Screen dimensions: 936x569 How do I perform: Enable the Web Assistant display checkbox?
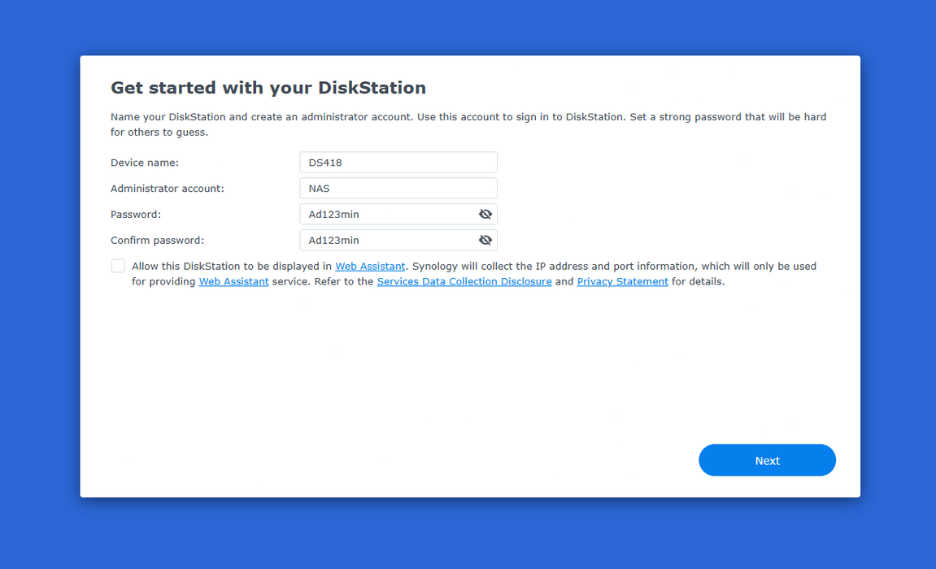coord(119,267)
